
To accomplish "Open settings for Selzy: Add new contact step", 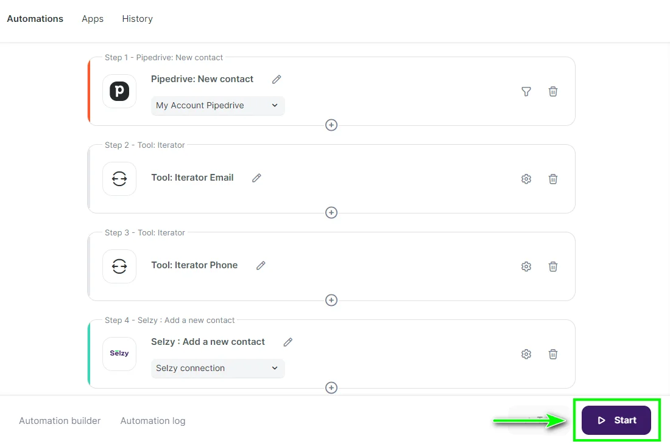I will point(526,353).
